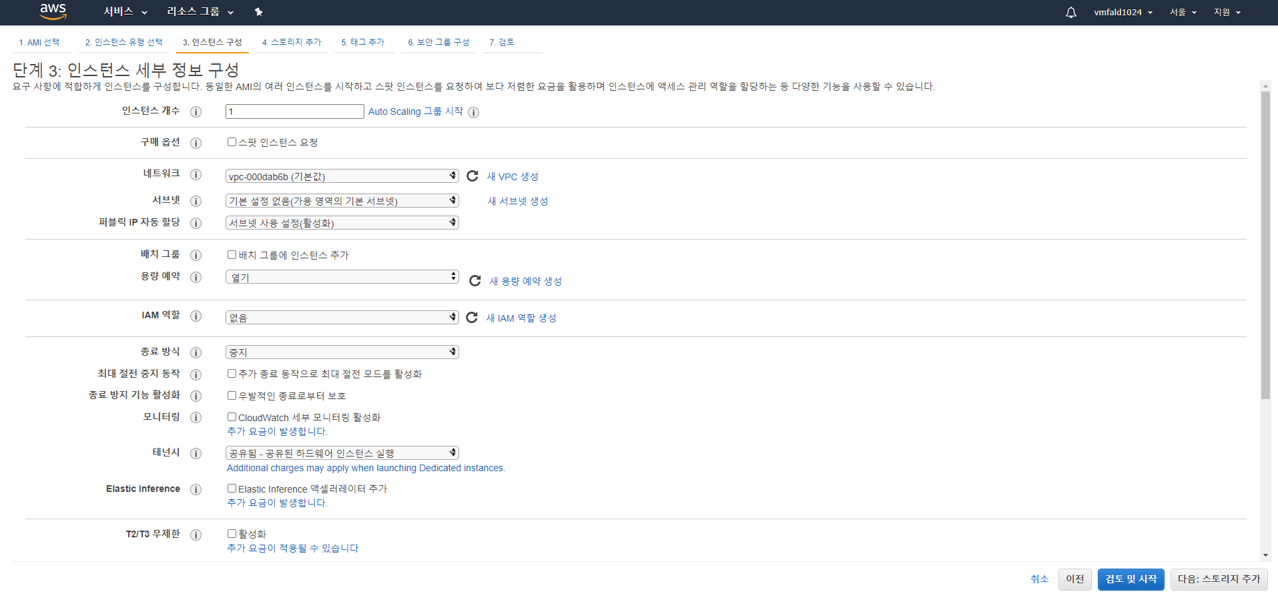Go to step 4. 스토리지 추가 tab
Viewport: 1278px width, 596px height.
[292, 42]
